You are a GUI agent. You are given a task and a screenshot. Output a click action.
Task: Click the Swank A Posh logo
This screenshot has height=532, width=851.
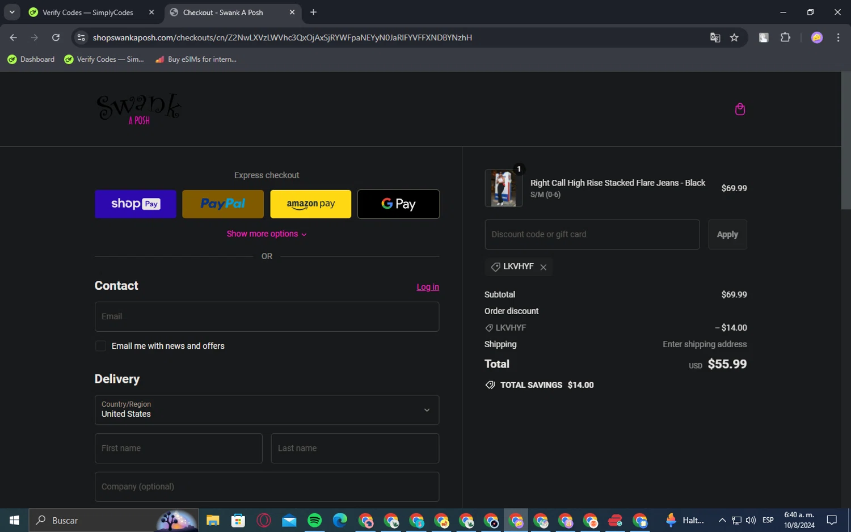[x=139, y=109]
